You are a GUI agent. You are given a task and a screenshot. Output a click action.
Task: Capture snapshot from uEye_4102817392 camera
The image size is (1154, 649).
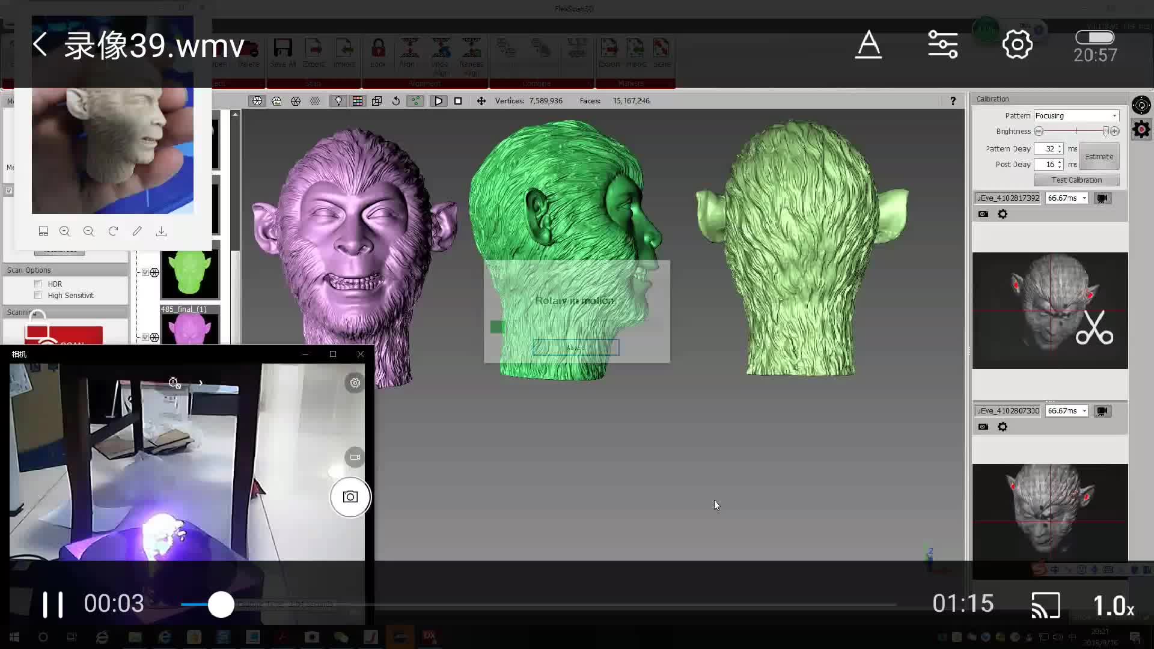pos(983,214)
